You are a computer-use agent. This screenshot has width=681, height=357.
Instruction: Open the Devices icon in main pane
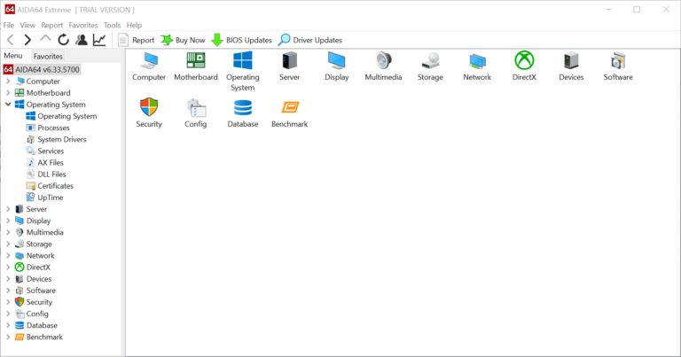571,61
